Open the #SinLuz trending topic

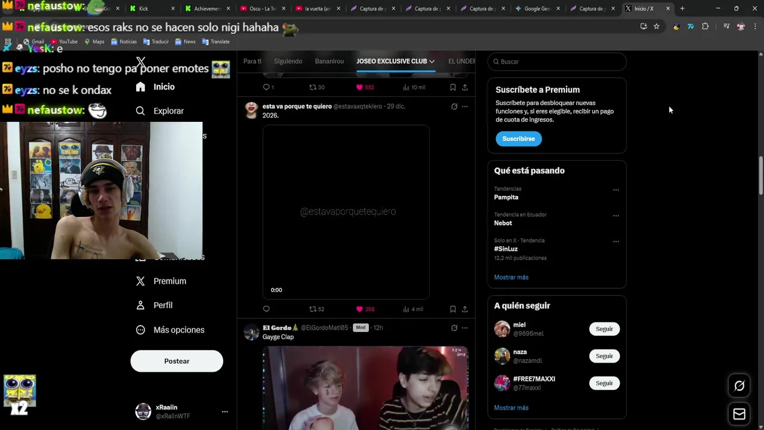(506, 248)
